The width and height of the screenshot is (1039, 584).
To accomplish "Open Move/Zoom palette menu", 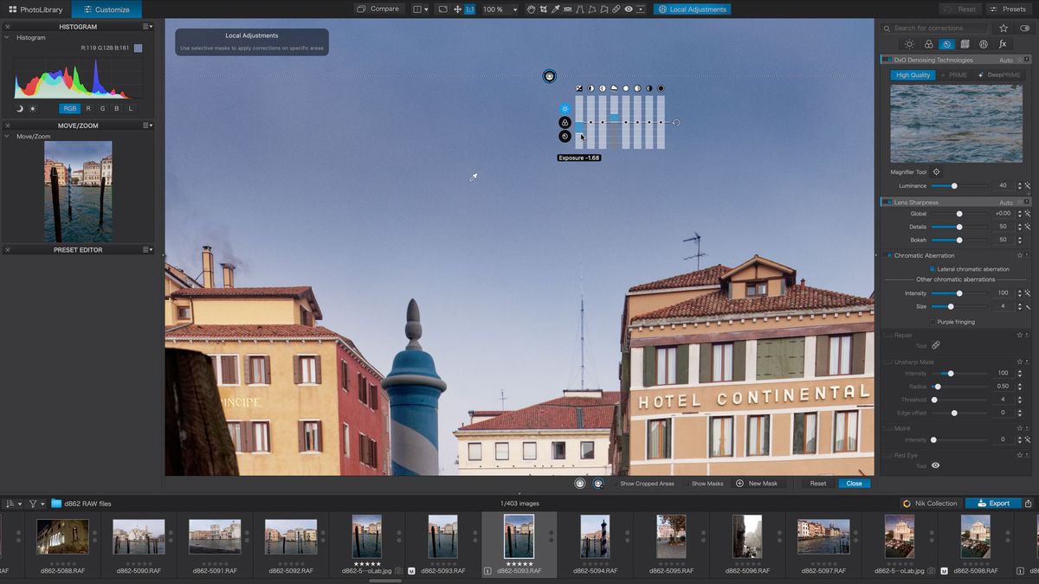I will pyautogui.click(x=149, y=125).
